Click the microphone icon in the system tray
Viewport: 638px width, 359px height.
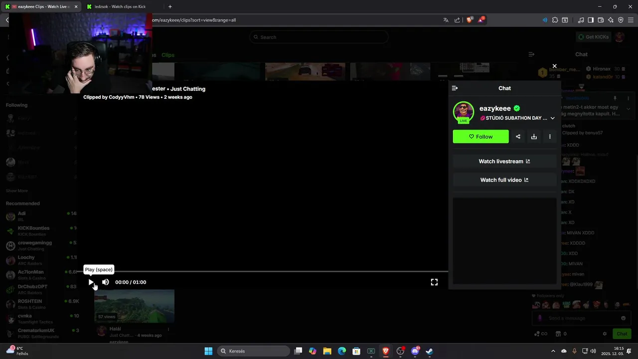point(575,351)
